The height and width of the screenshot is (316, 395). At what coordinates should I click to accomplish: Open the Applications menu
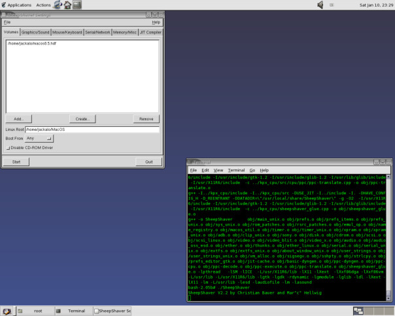(16, 5)
